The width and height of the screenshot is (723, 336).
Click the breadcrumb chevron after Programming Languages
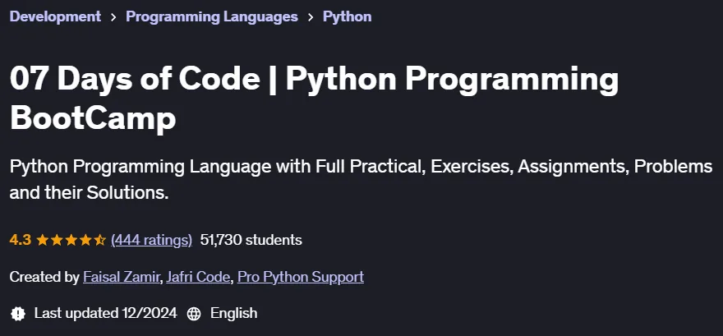[x=311, y=17]
